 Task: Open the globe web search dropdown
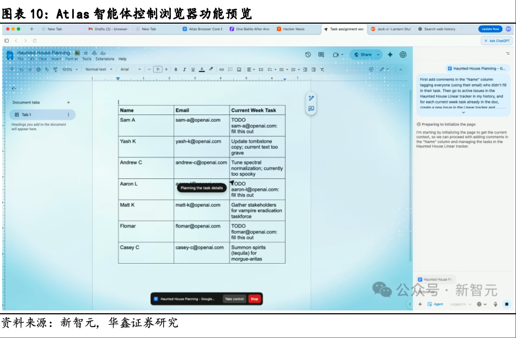tap(482, 304)
